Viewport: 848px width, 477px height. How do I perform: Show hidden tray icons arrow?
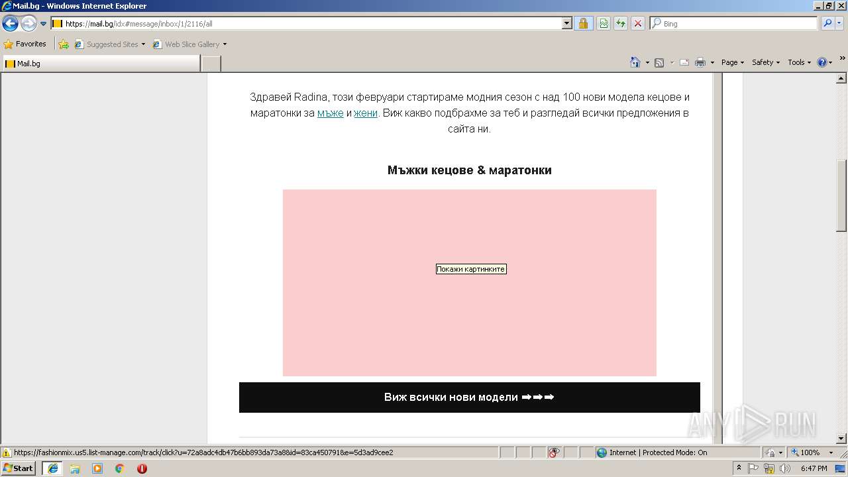[739, 468]
